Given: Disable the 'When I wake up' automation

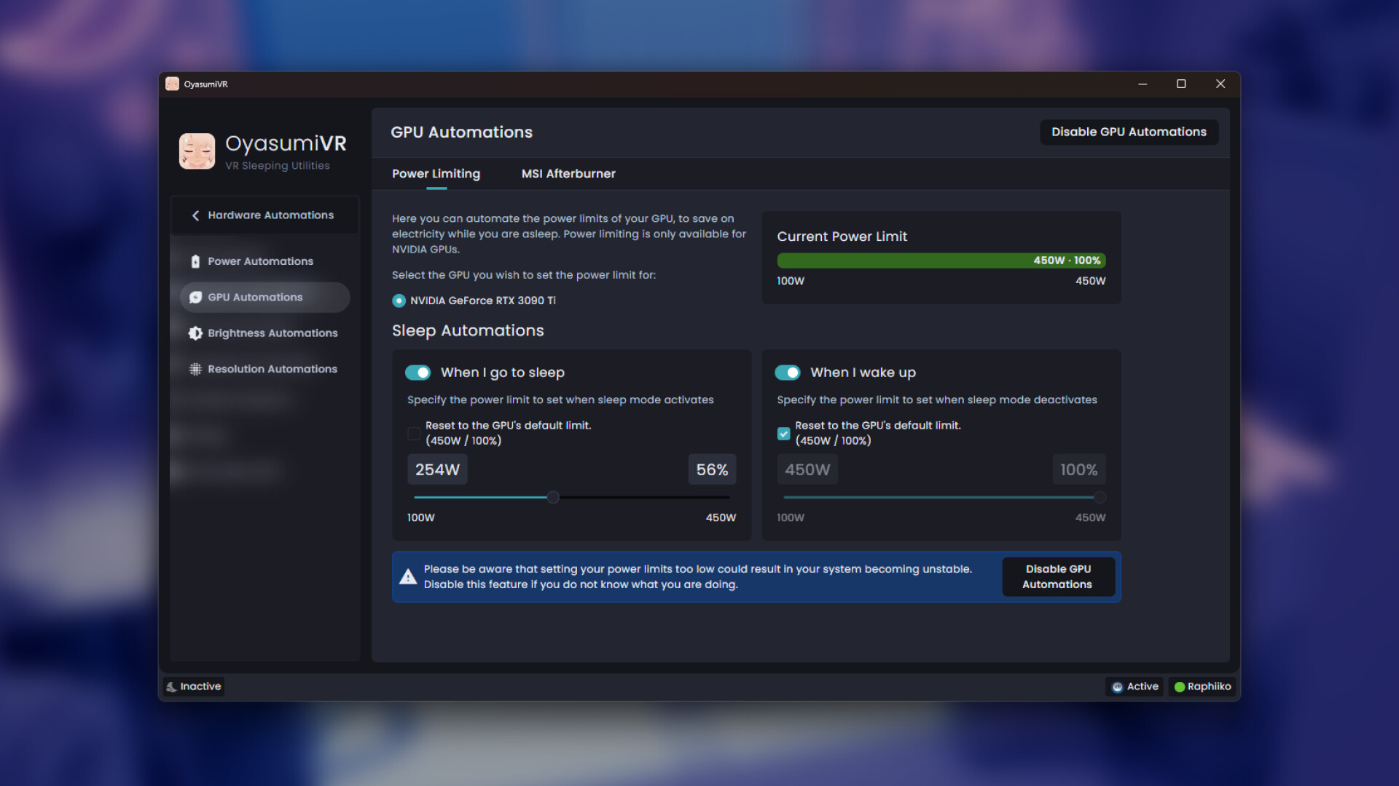Looking at the screenshot, I should click(788, 372).
